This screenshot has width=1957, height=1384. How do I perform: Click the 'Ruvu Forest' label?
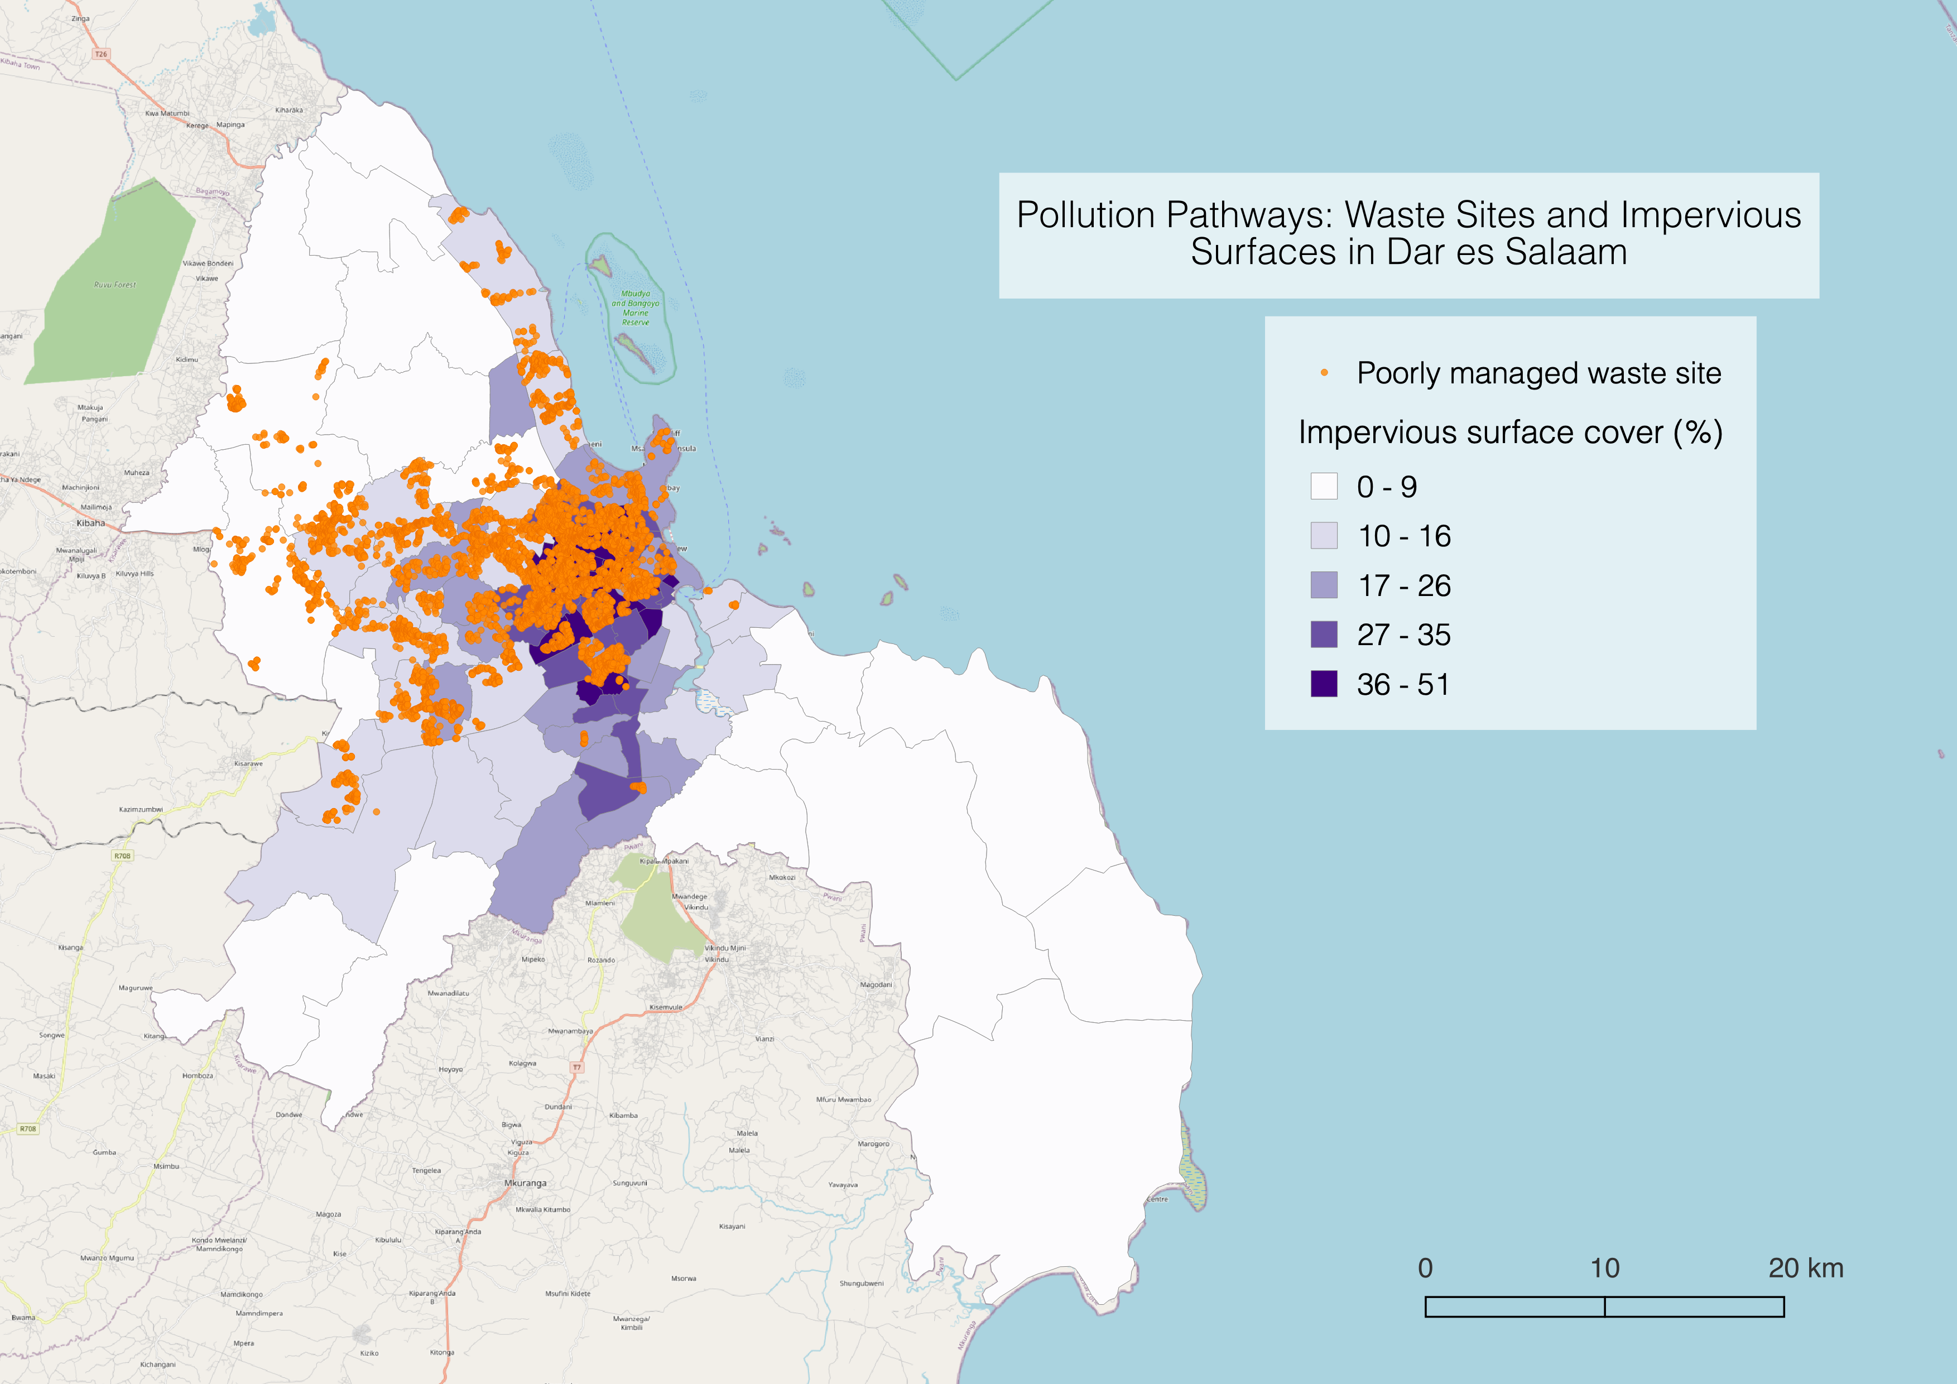click(x=115, y=285)
